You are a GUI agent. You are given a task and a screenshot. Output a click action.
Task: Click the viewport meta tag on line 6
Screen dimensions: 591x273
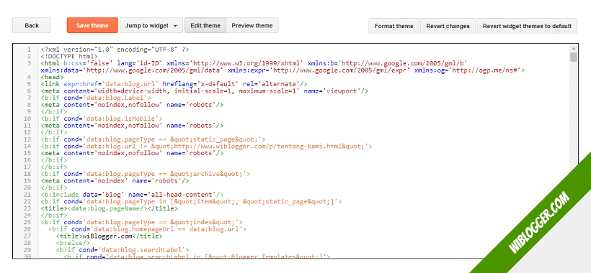204,91
